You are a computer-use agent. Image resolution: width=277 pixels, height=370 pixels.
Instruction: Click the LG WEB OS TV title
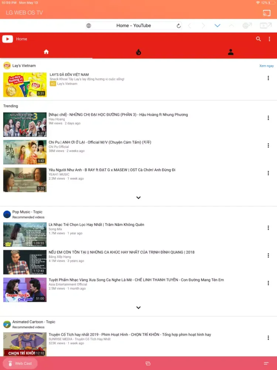(x=24, y=13)
